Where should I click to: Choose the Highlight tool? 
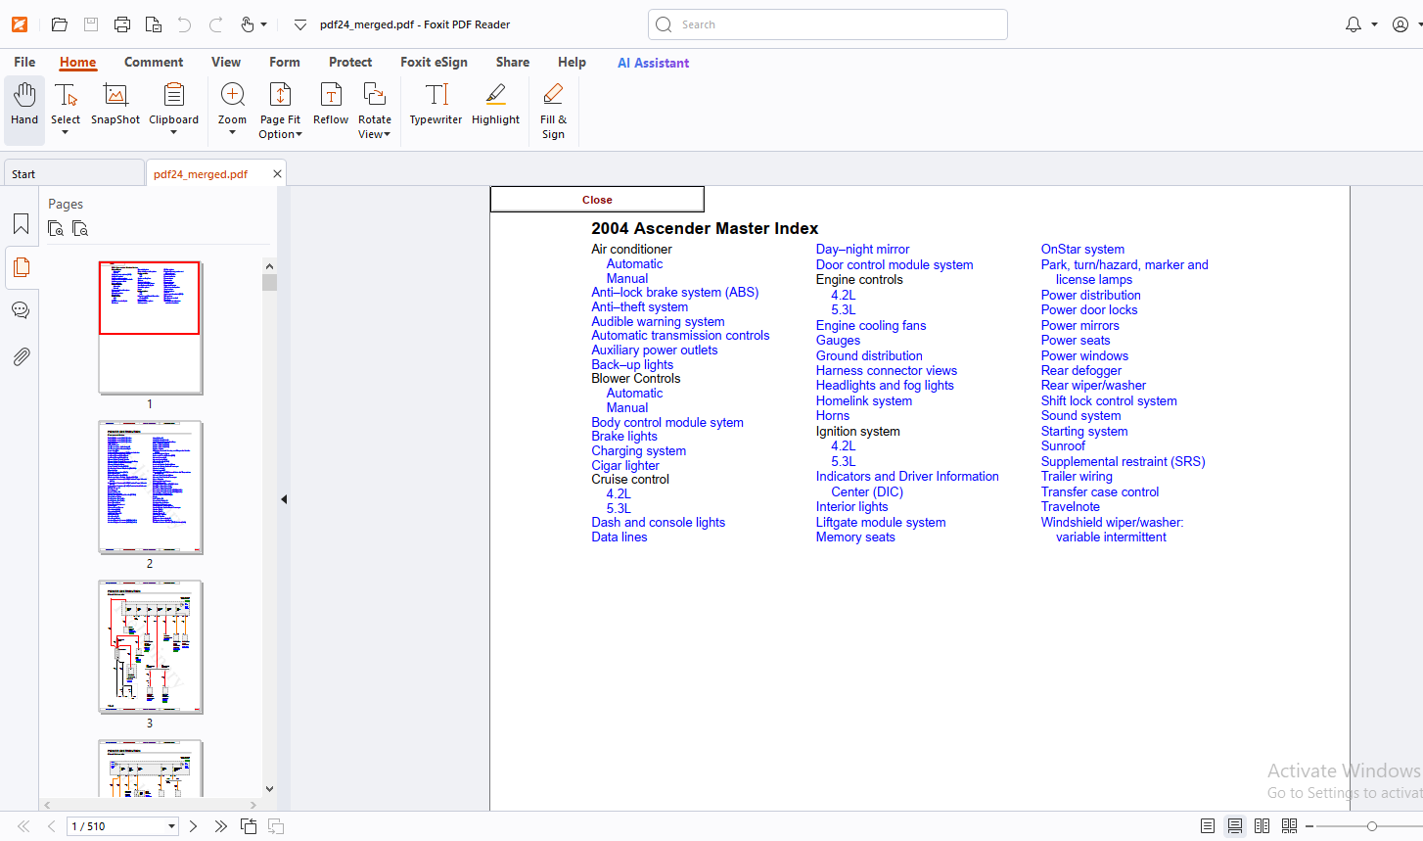point(495,105)
